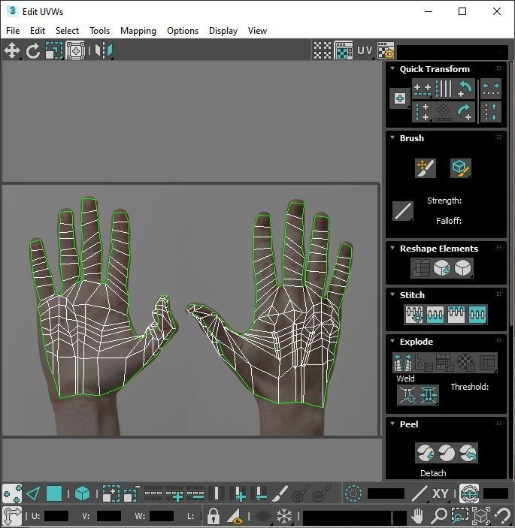This screenshot has width=515, height=528.
Task: Collapse the Explode rollout
Action: (392, 341)
